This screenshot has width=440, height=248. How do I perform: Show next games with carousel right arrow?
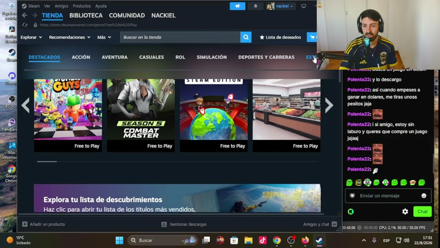329,105
